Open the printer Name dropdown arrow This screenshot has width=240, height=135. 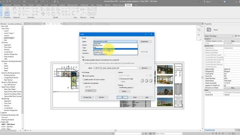(x=136, y=42)
